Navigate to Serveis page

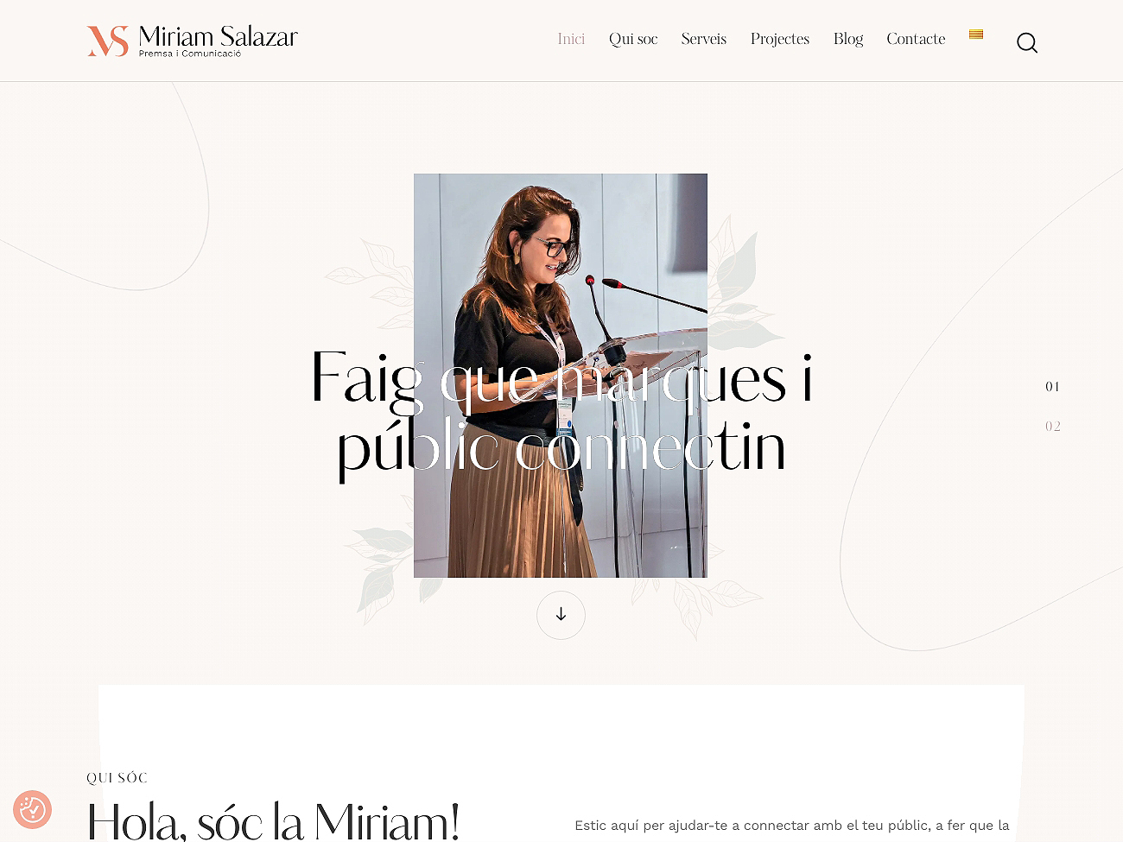point(704,39)
